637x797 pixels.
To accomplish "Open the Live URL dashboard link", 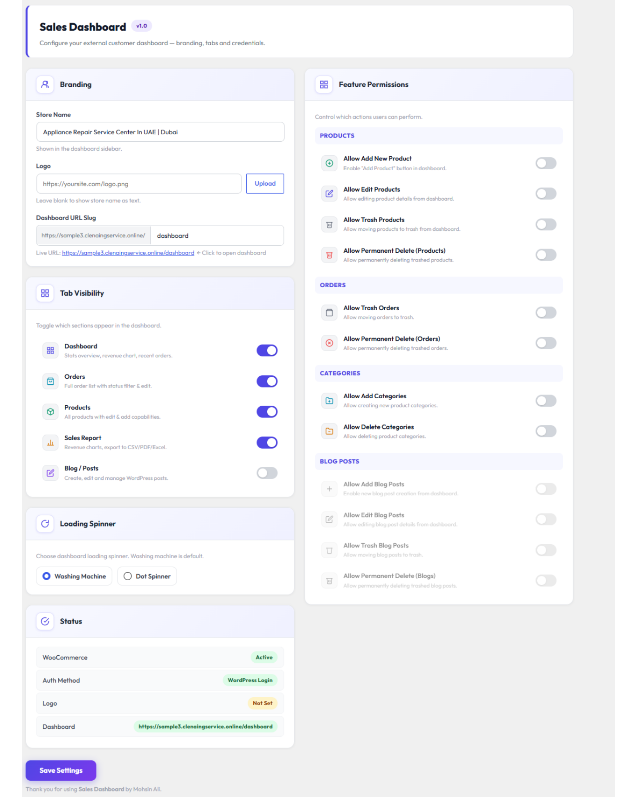I will coord(128,253).
